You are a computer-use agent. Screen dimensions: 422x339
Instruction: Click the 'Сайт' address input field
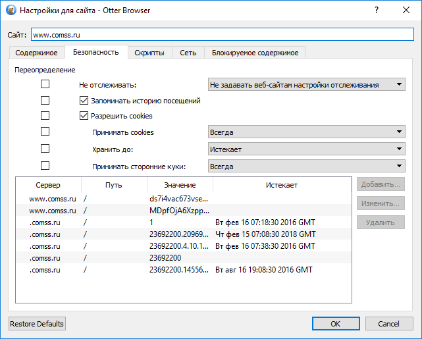coord(221,34)
